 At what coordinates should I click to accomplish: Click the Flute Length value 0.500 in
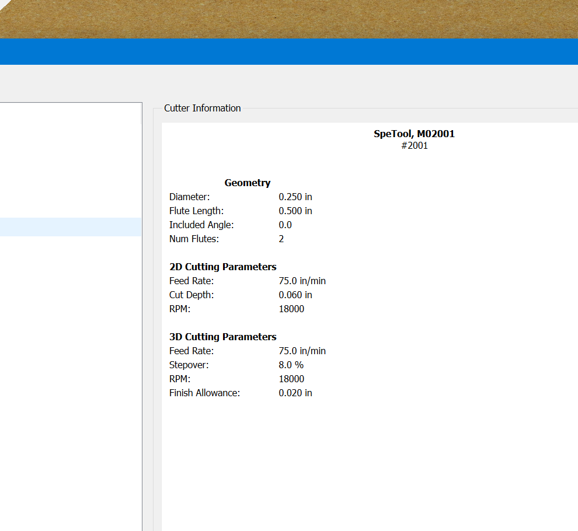[295, 211]
